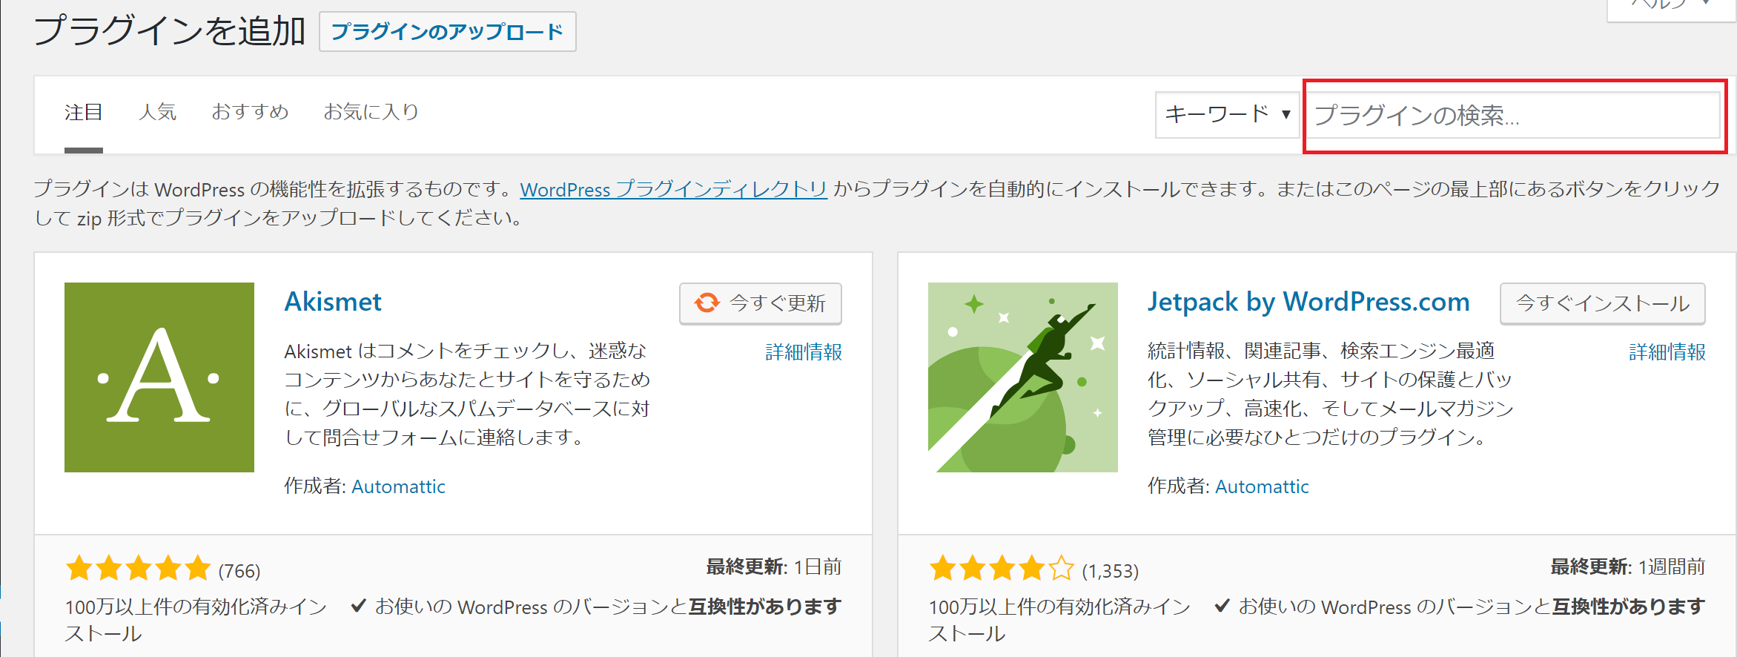This screenshot has height=657, width=1737.
Task: Click the Jetpack description paragraph
Action: click(x=1331, y=394)
